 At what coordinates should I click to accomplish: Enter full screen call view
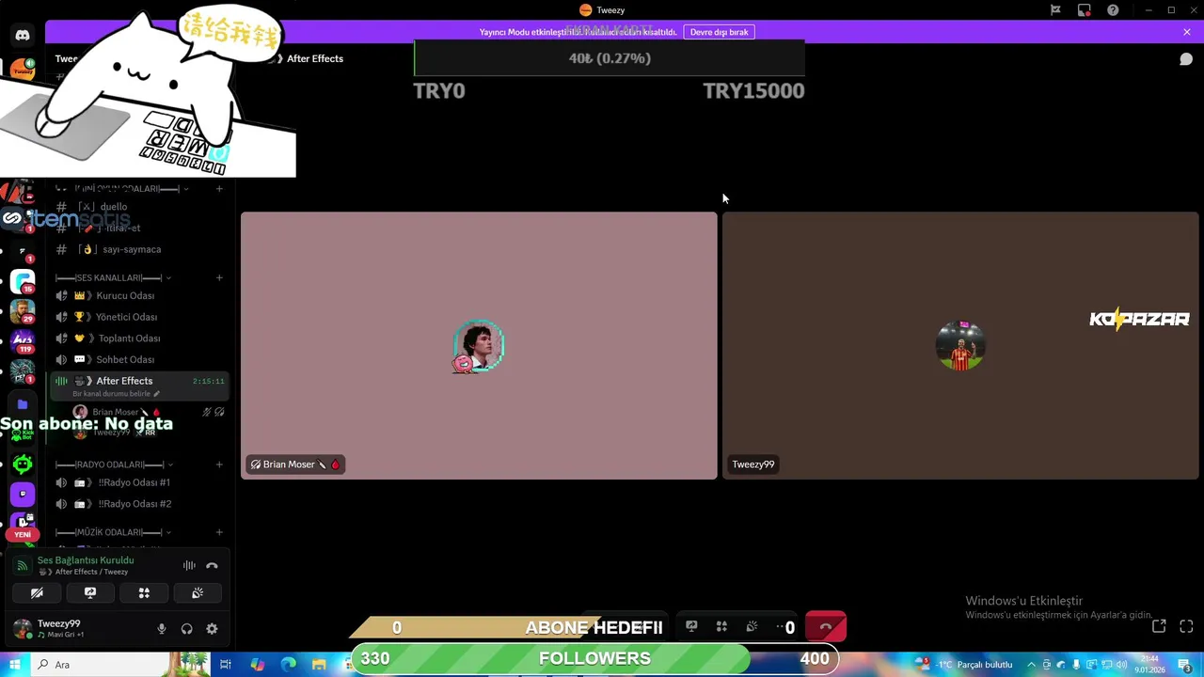click(x=1186, y=626)
